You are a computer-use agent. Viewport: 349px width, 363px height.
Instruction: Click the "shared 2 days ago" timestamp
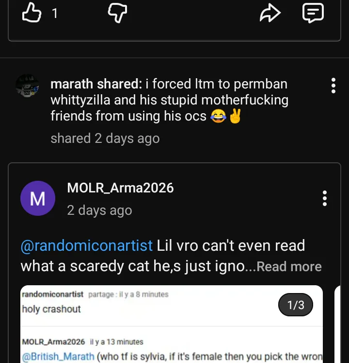coord(105,138)
